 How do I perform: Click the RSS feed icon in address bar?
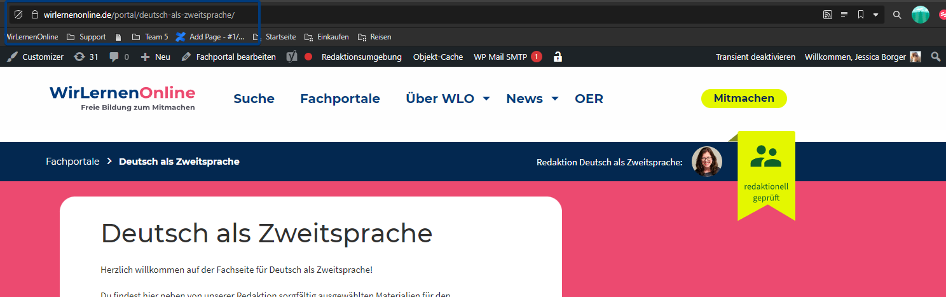click(x=827, y=15)
